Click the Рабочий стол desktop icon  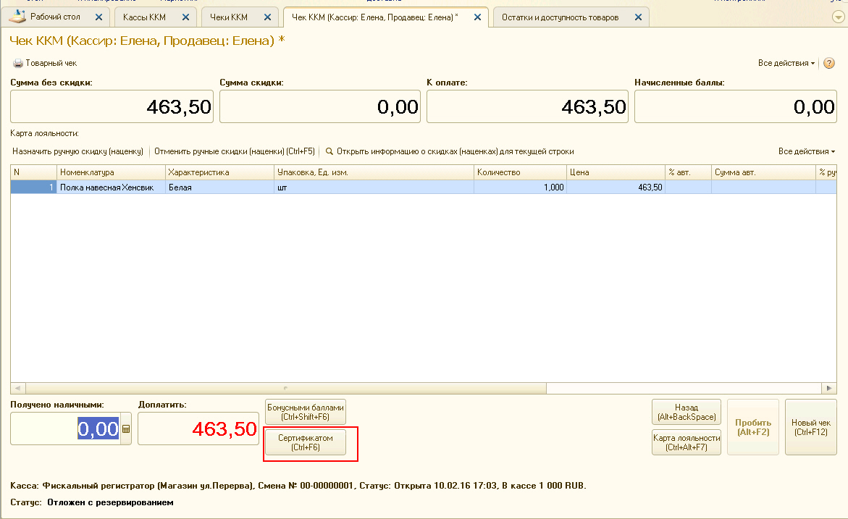(x=18, y=16)
